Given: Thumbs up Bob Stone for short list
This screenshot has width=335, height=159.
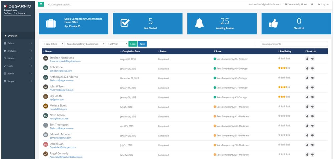Looking at the screenshot, I should (307, 69).
